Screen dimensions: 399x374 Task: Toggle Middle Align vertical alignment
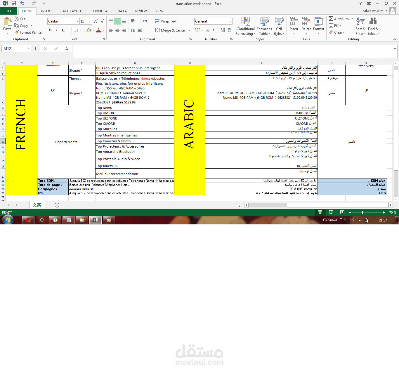coord(117,21)
